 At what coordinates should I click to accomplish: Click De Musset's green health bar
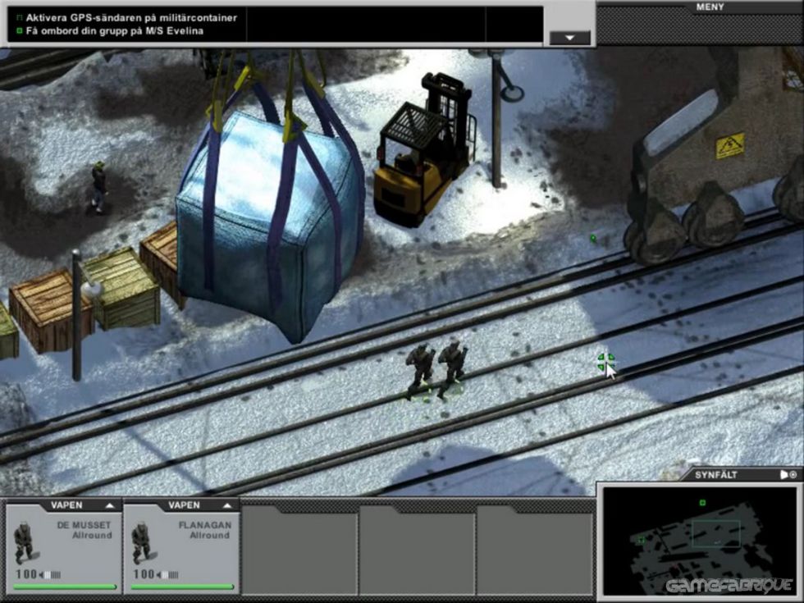pyautogui.click(x=65, y=587)
